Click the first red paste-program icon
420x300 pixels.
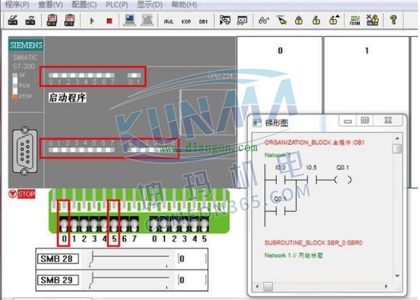51,20
